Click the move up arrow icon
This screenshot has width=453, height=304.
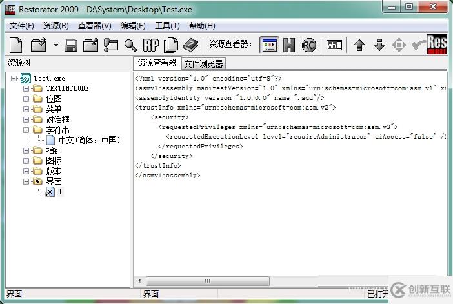coord(359,45)
